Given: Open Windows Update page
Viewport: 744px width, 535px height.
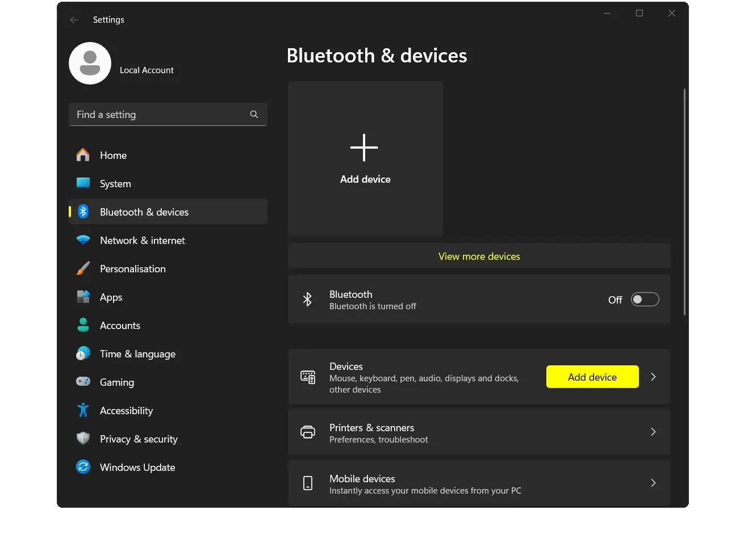Looking at the screenshot, I should point(168,467).
